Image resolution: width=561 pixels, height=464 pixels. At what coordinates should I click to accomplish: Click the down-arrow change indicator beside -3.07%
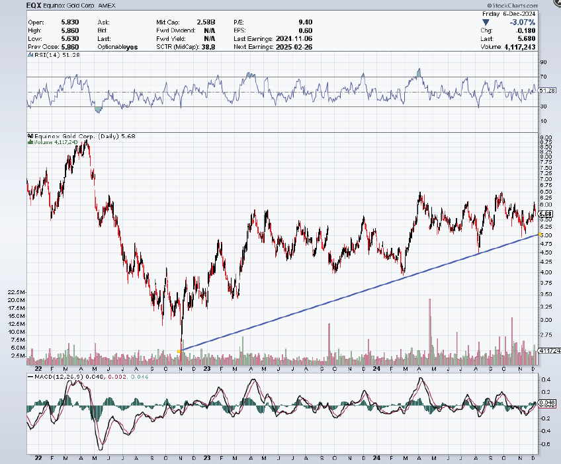[x=486, y=22]
